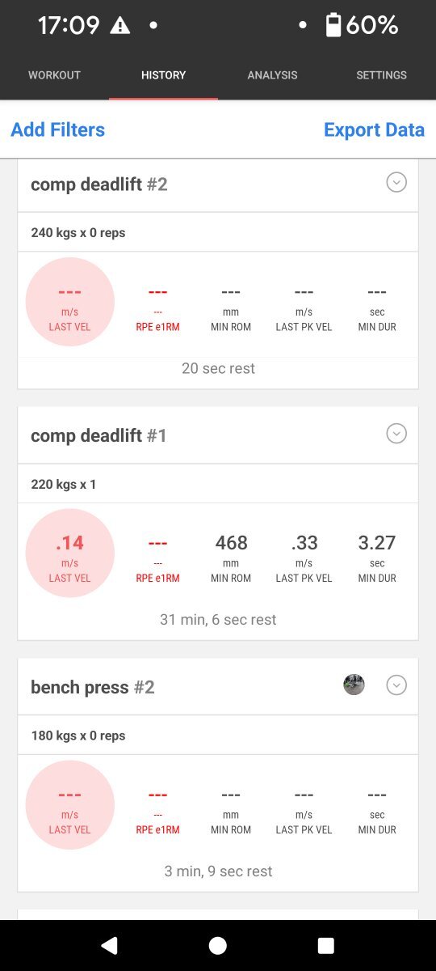Switch to the Analysis tab
Viewport: 436px width, 971px height.
point(272,75)
